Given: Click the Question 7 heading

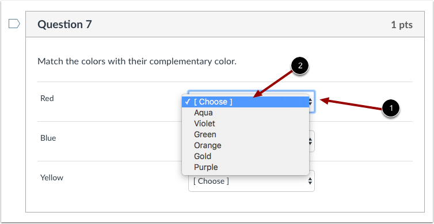Looking at the screenshot, I should [x=64, y=25].
